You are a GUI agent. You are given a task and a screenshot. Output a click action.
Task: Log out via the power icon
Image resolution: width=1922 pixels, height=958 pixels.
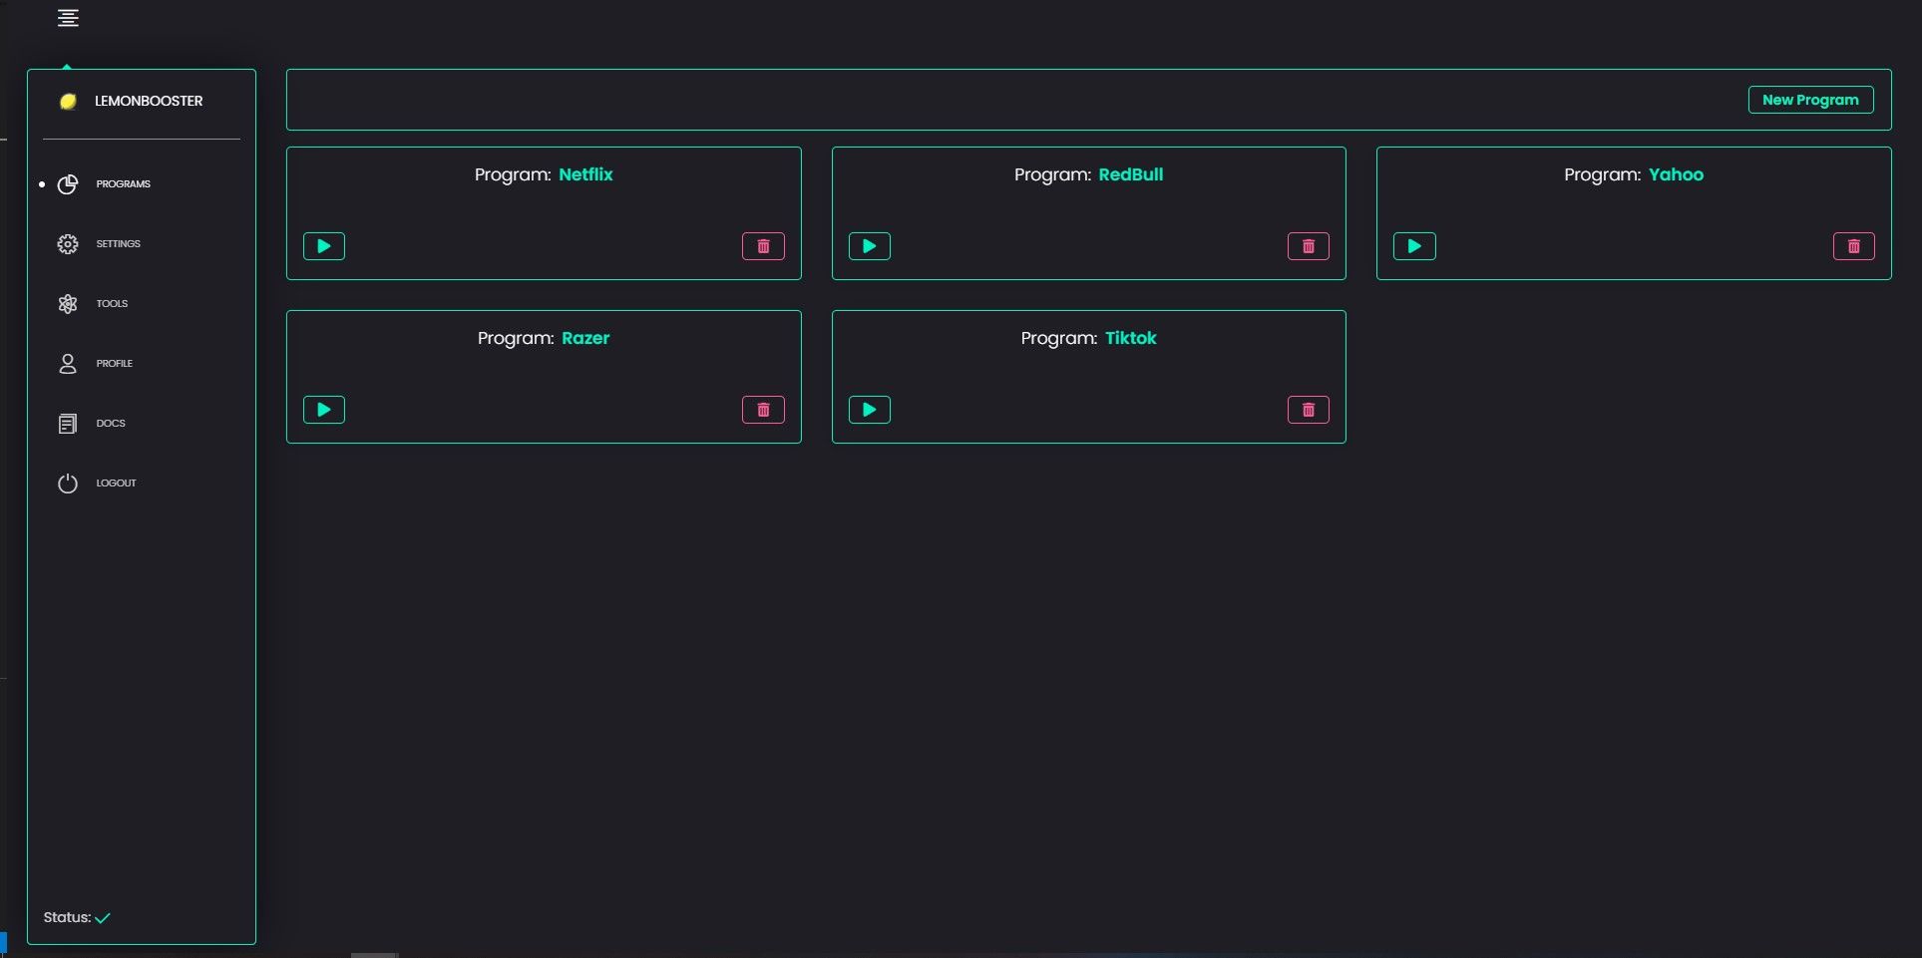pyautogui.click(x=68, y=483)
